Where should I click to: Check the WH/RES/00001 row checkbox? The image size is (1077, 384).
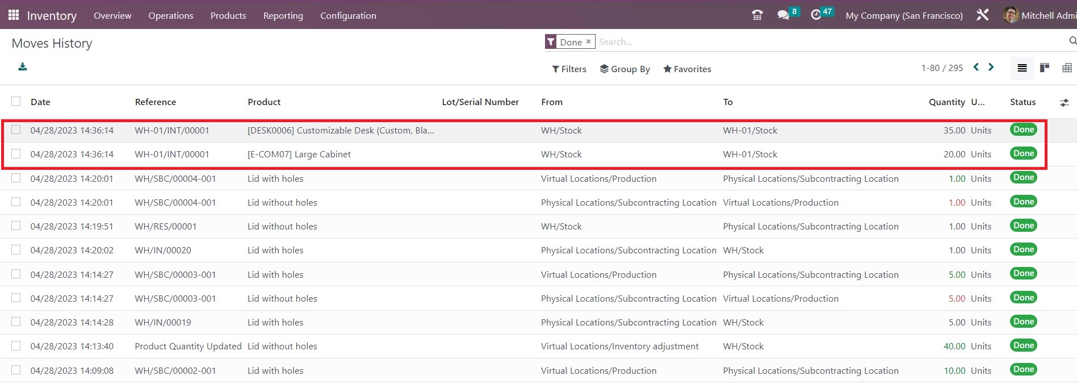(16, 226)
